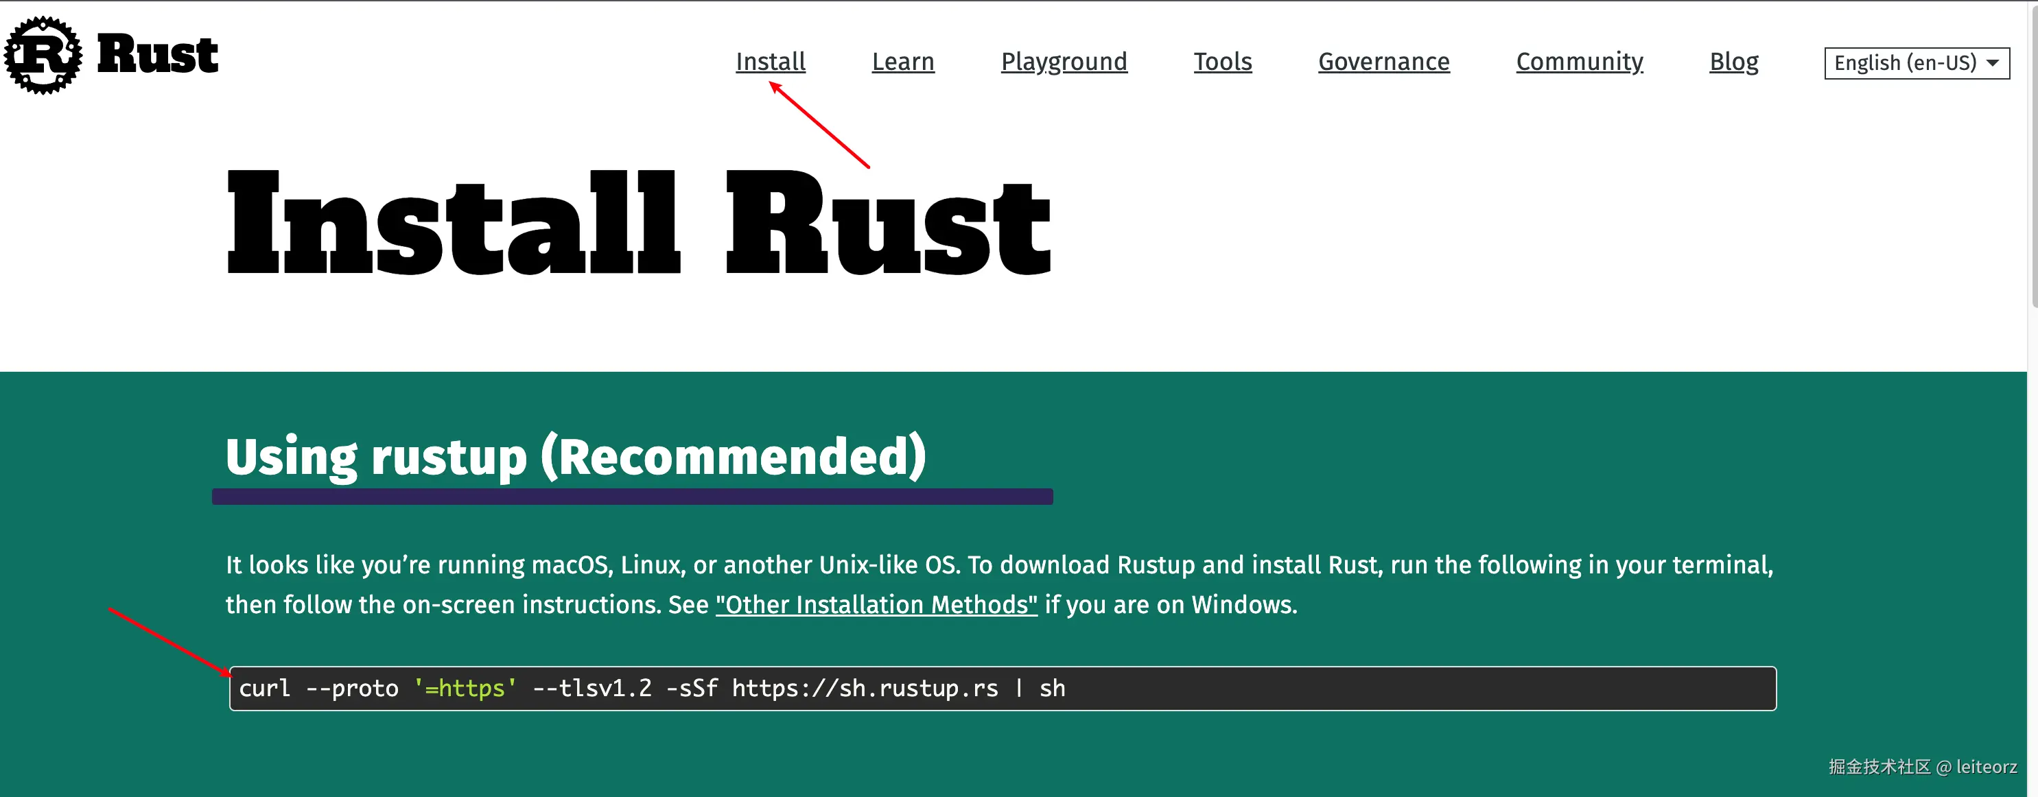Click the paragraph mentioning macOS and Linux

click(998, 584)
